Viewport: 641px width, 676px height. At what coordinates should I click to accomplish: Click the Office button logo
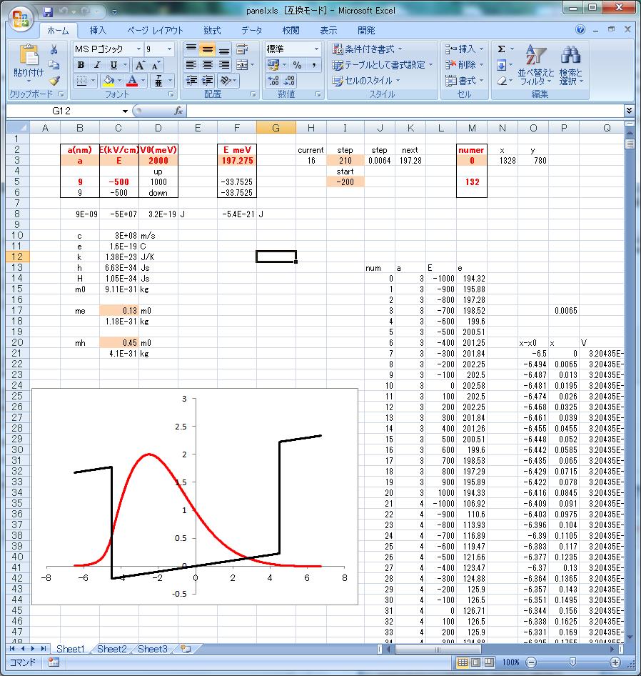coord(20,19)
